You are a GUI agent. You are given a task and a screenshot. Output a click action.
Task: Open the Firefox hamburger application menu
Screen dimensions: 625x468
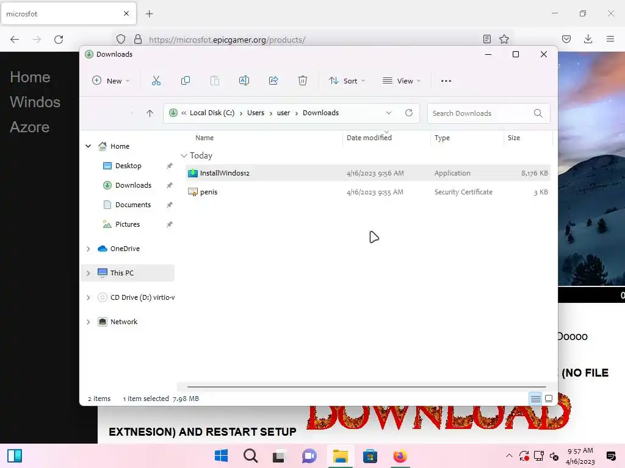click(610, 39)
